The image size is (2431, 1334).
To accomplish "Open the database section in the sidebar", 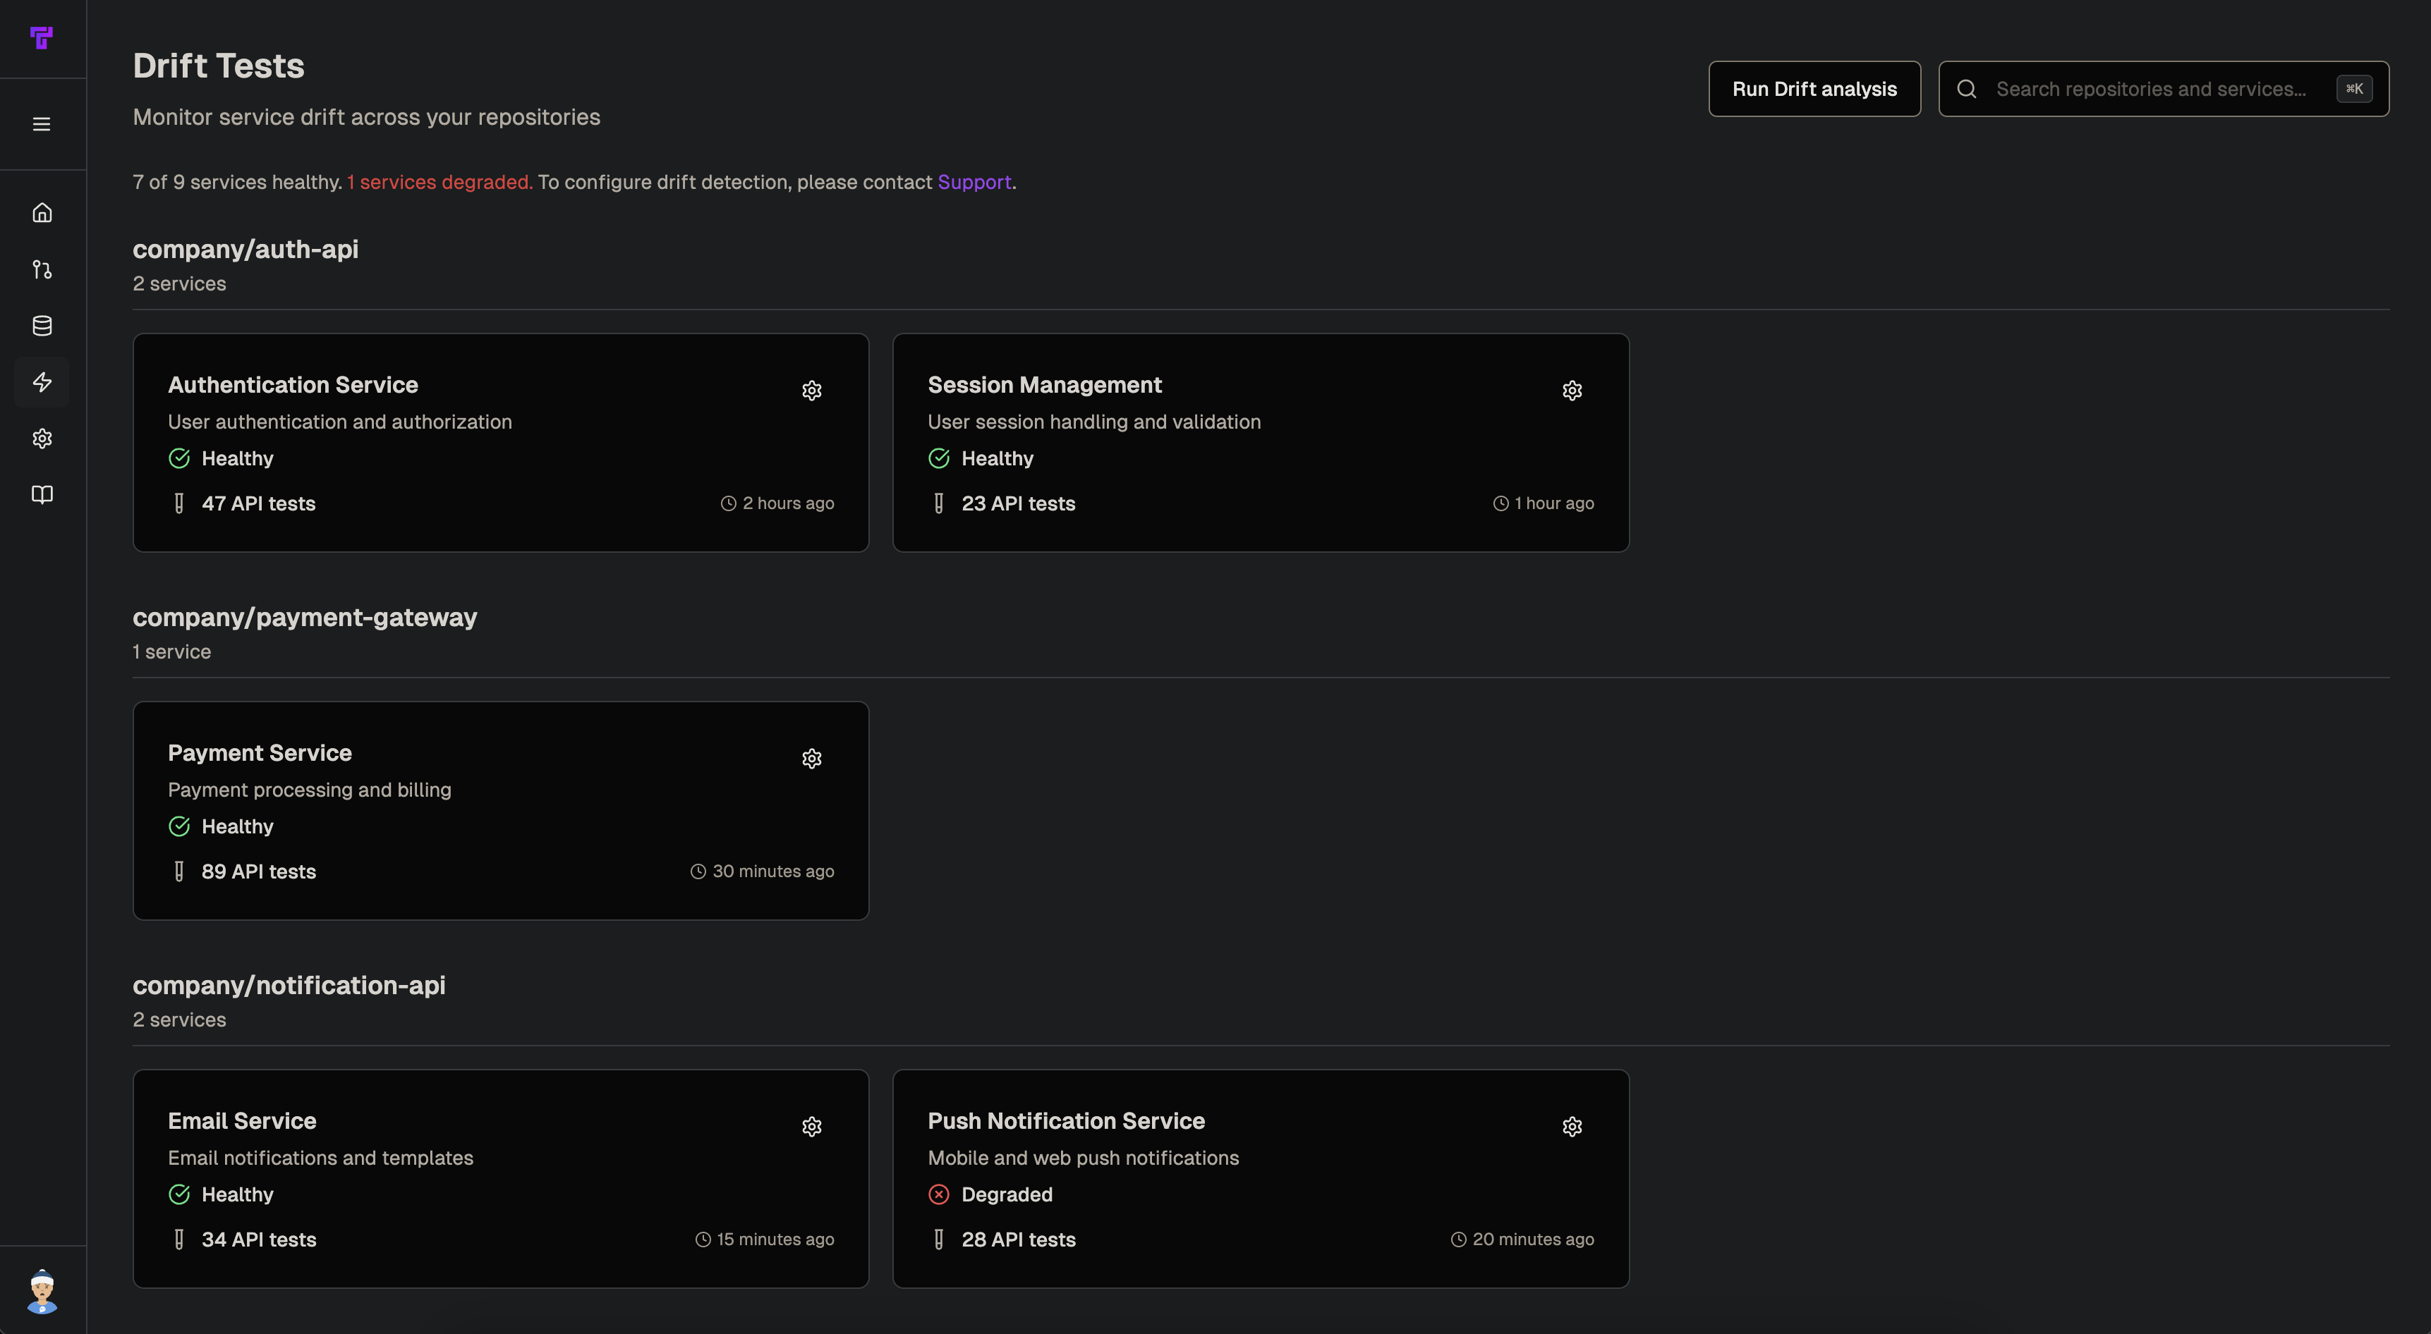I will (42, 326).
